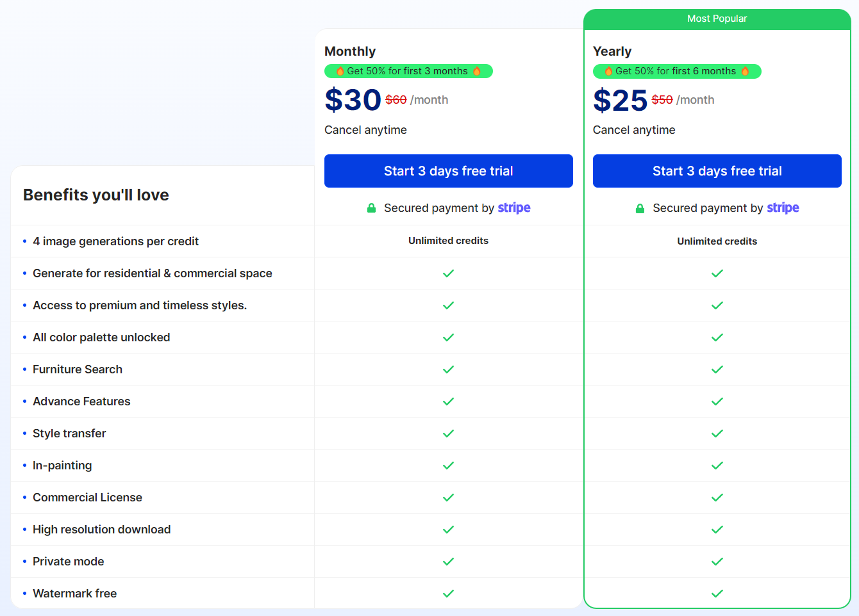Click Cancel anytime under Monthly
This screenshot has width=859, height=616.
point(365,130)
